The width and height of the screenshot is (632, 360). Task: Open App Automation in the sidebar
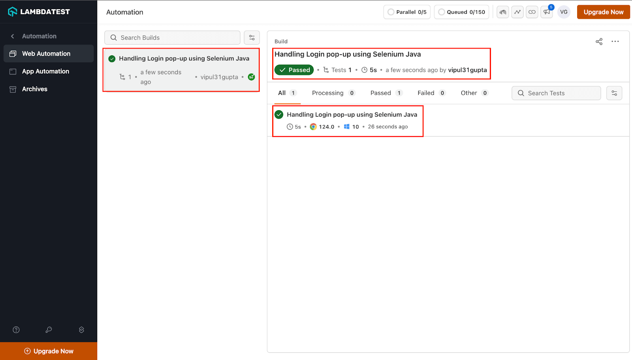[x=45, y=71]
